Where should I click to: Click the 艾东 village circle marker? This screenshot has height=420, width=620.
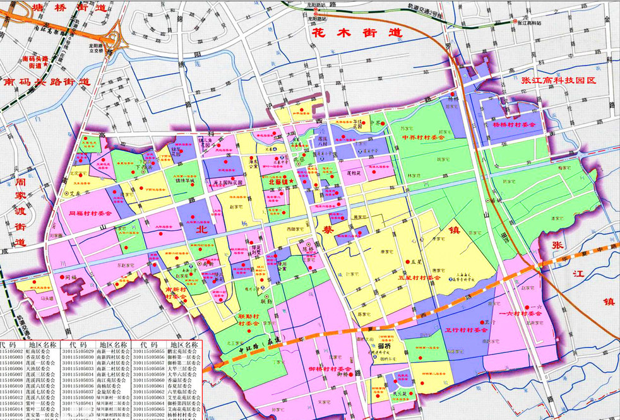click(66, 194)
